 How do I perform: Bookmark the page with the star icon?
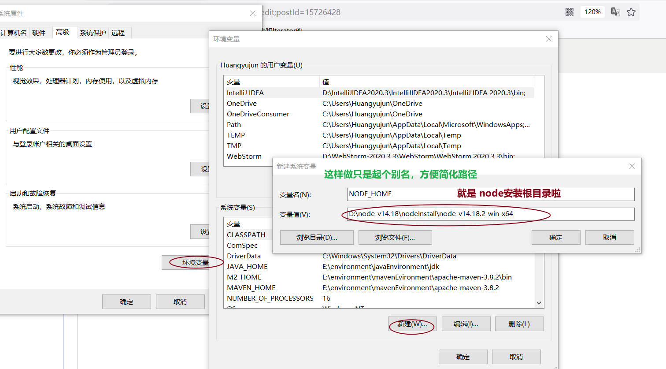point(632,11)
